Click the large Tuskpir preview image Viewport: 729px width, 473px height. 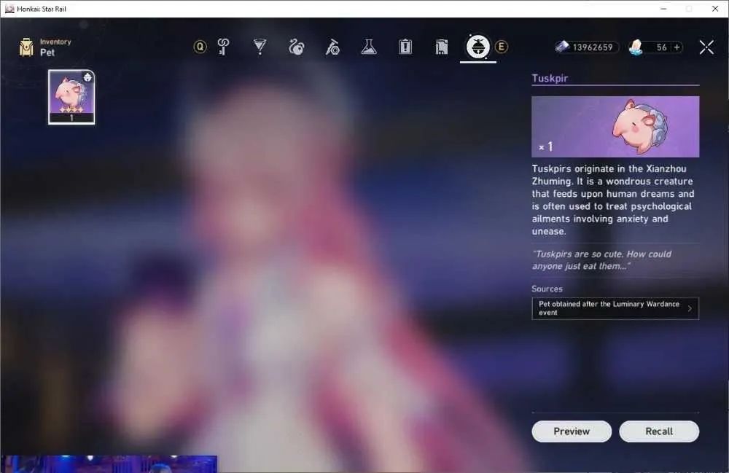[615, 127]
